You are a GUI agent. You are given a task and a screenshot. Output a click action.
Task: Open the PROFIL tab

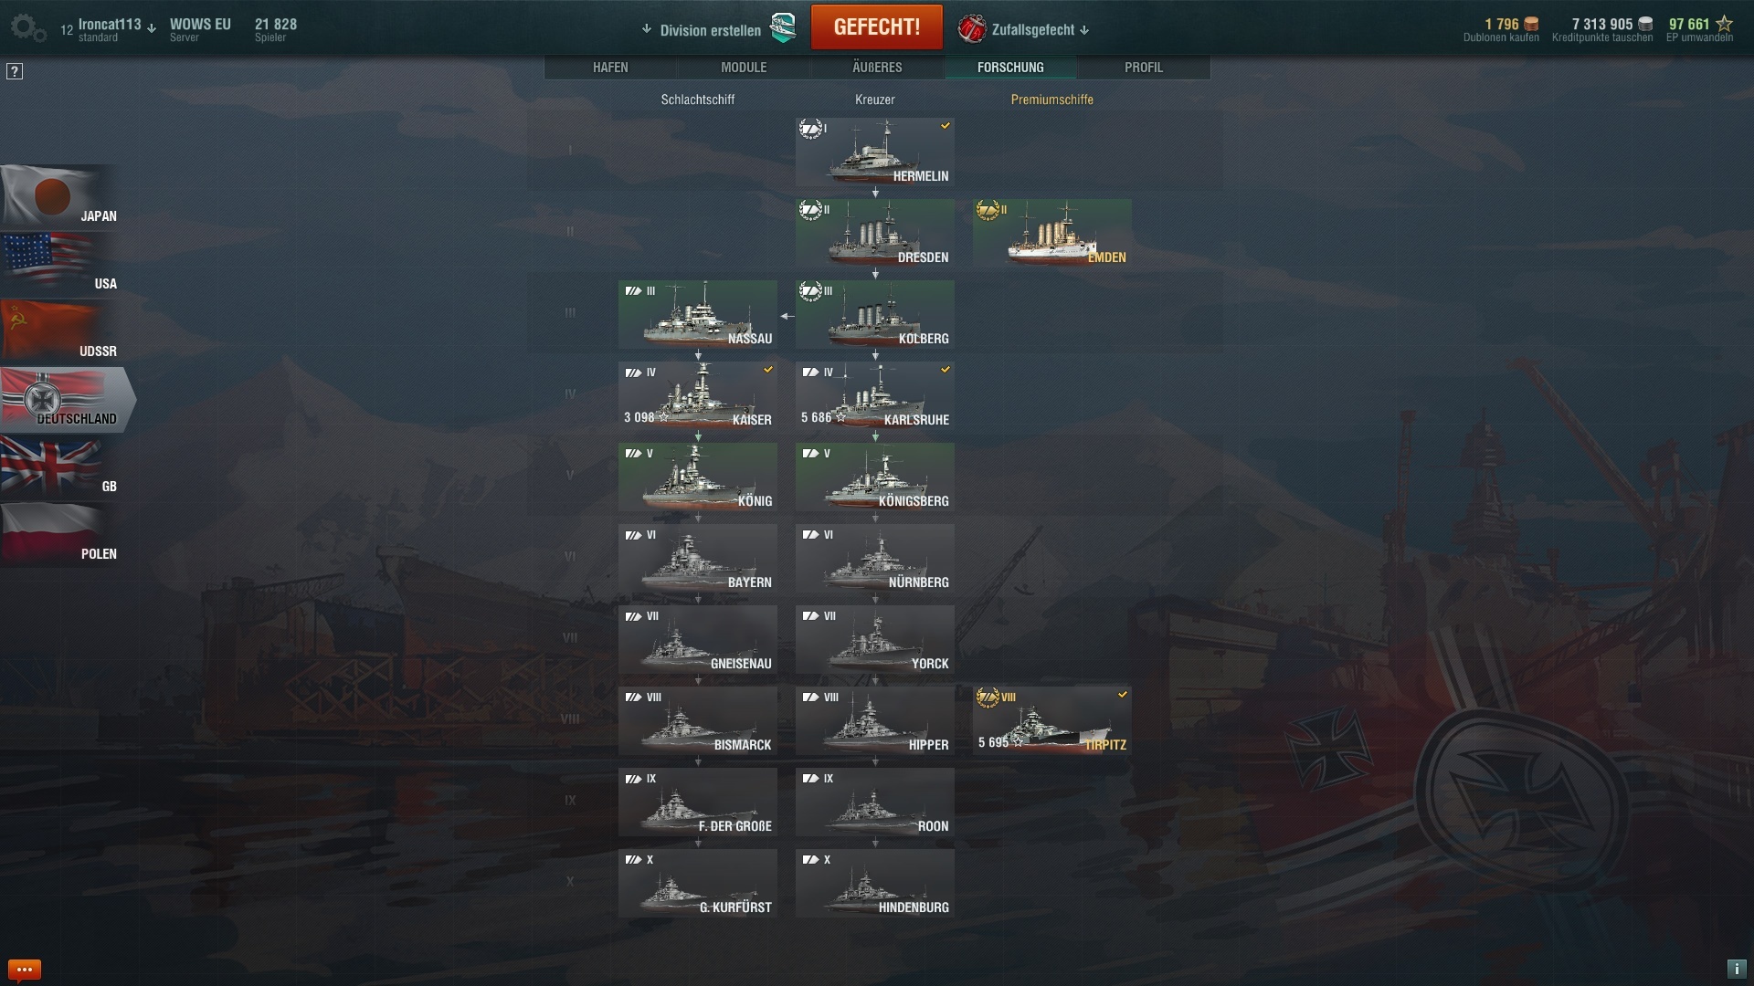(1144, 68)
